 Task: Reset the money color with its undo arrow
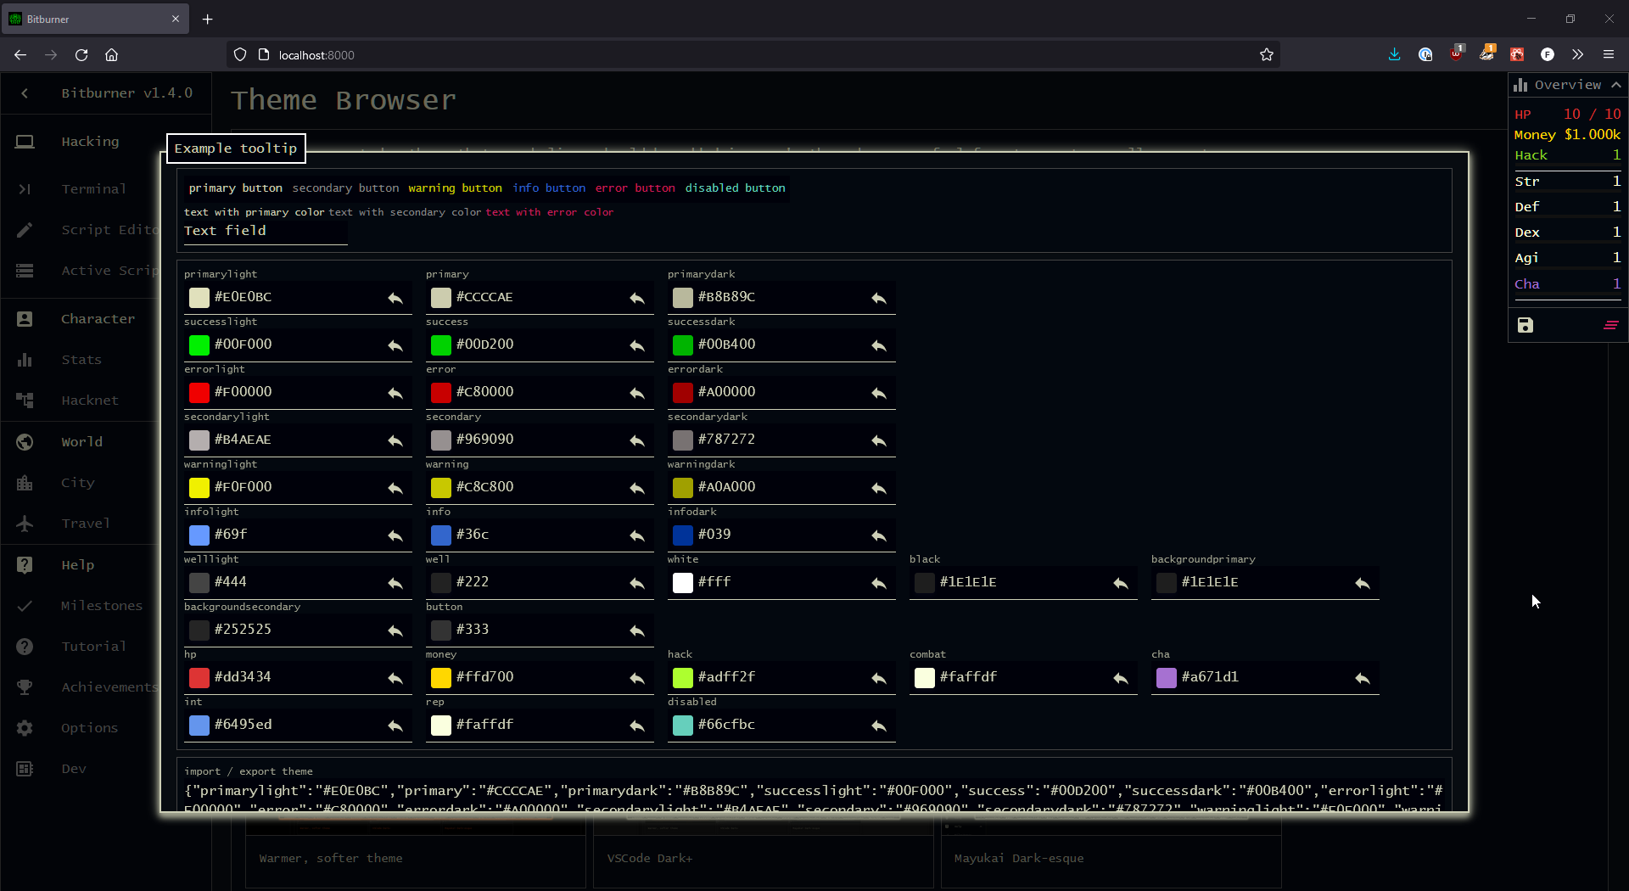(637, 678)
